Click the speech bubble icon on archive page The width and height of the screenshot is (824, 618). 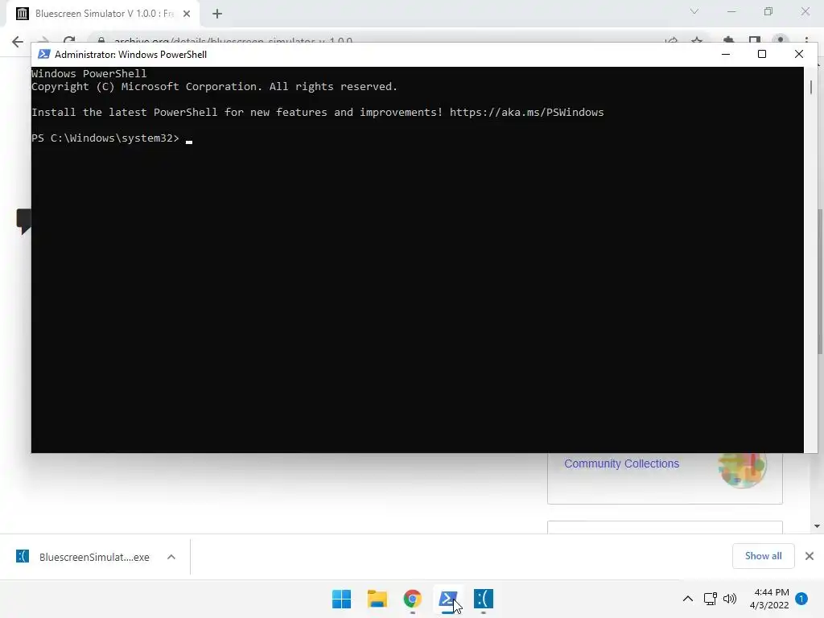(24, 220)
